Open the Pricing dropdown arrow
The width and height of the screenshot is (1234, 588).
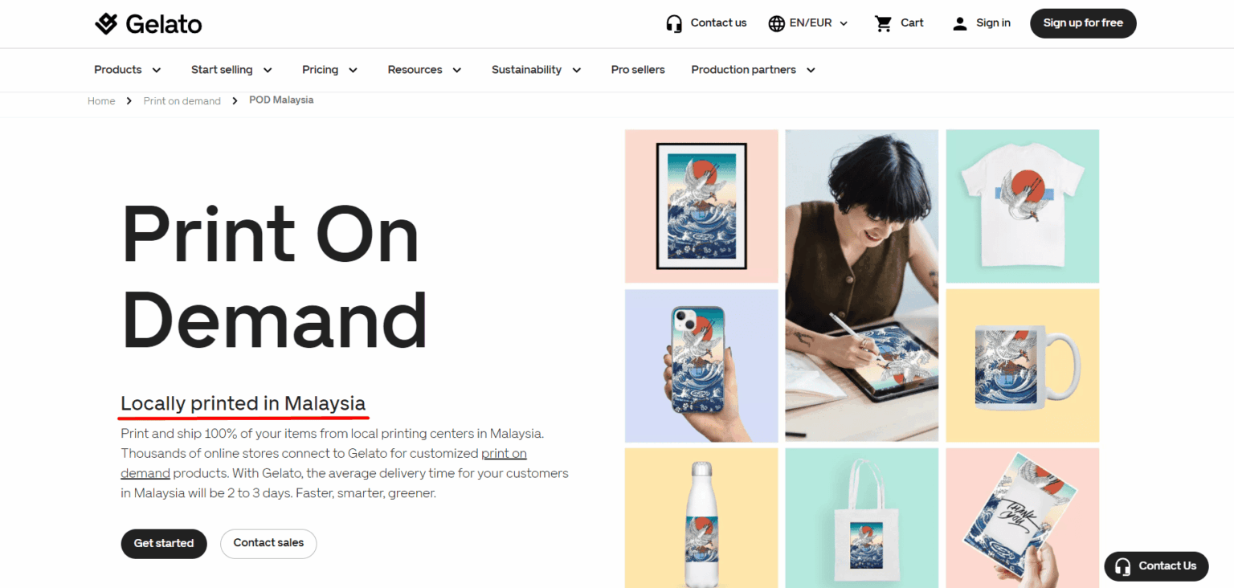point(353,70)
